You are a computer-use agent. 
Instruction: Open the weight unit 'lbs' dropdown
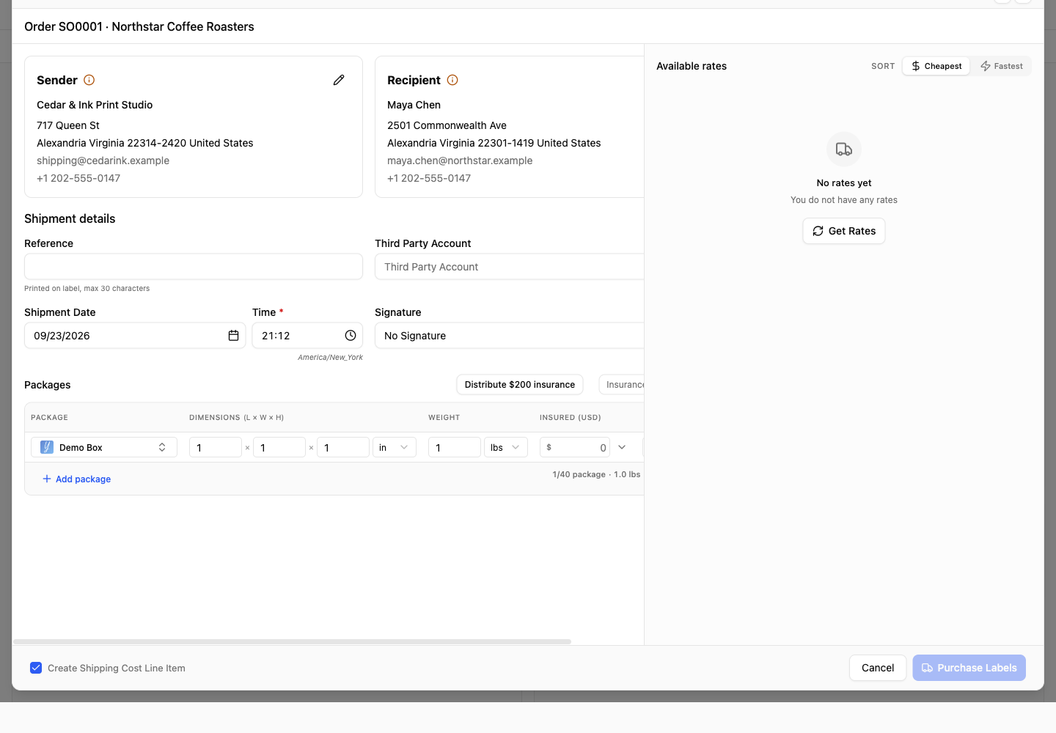[x=506, y=447]
